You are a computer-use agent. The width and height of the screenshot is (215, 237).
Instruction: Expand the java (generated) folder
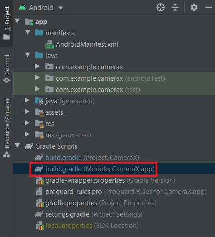27,100
